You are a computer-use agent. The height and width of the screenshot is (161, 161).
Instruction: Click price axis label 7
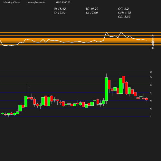pyautogui.click(x=150, y=117)
